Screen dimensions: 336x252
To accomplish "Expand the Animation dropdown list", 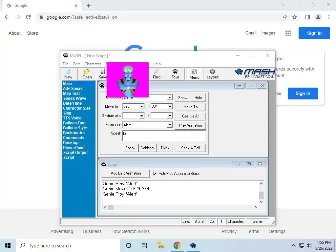I will (x=170, y=125).
